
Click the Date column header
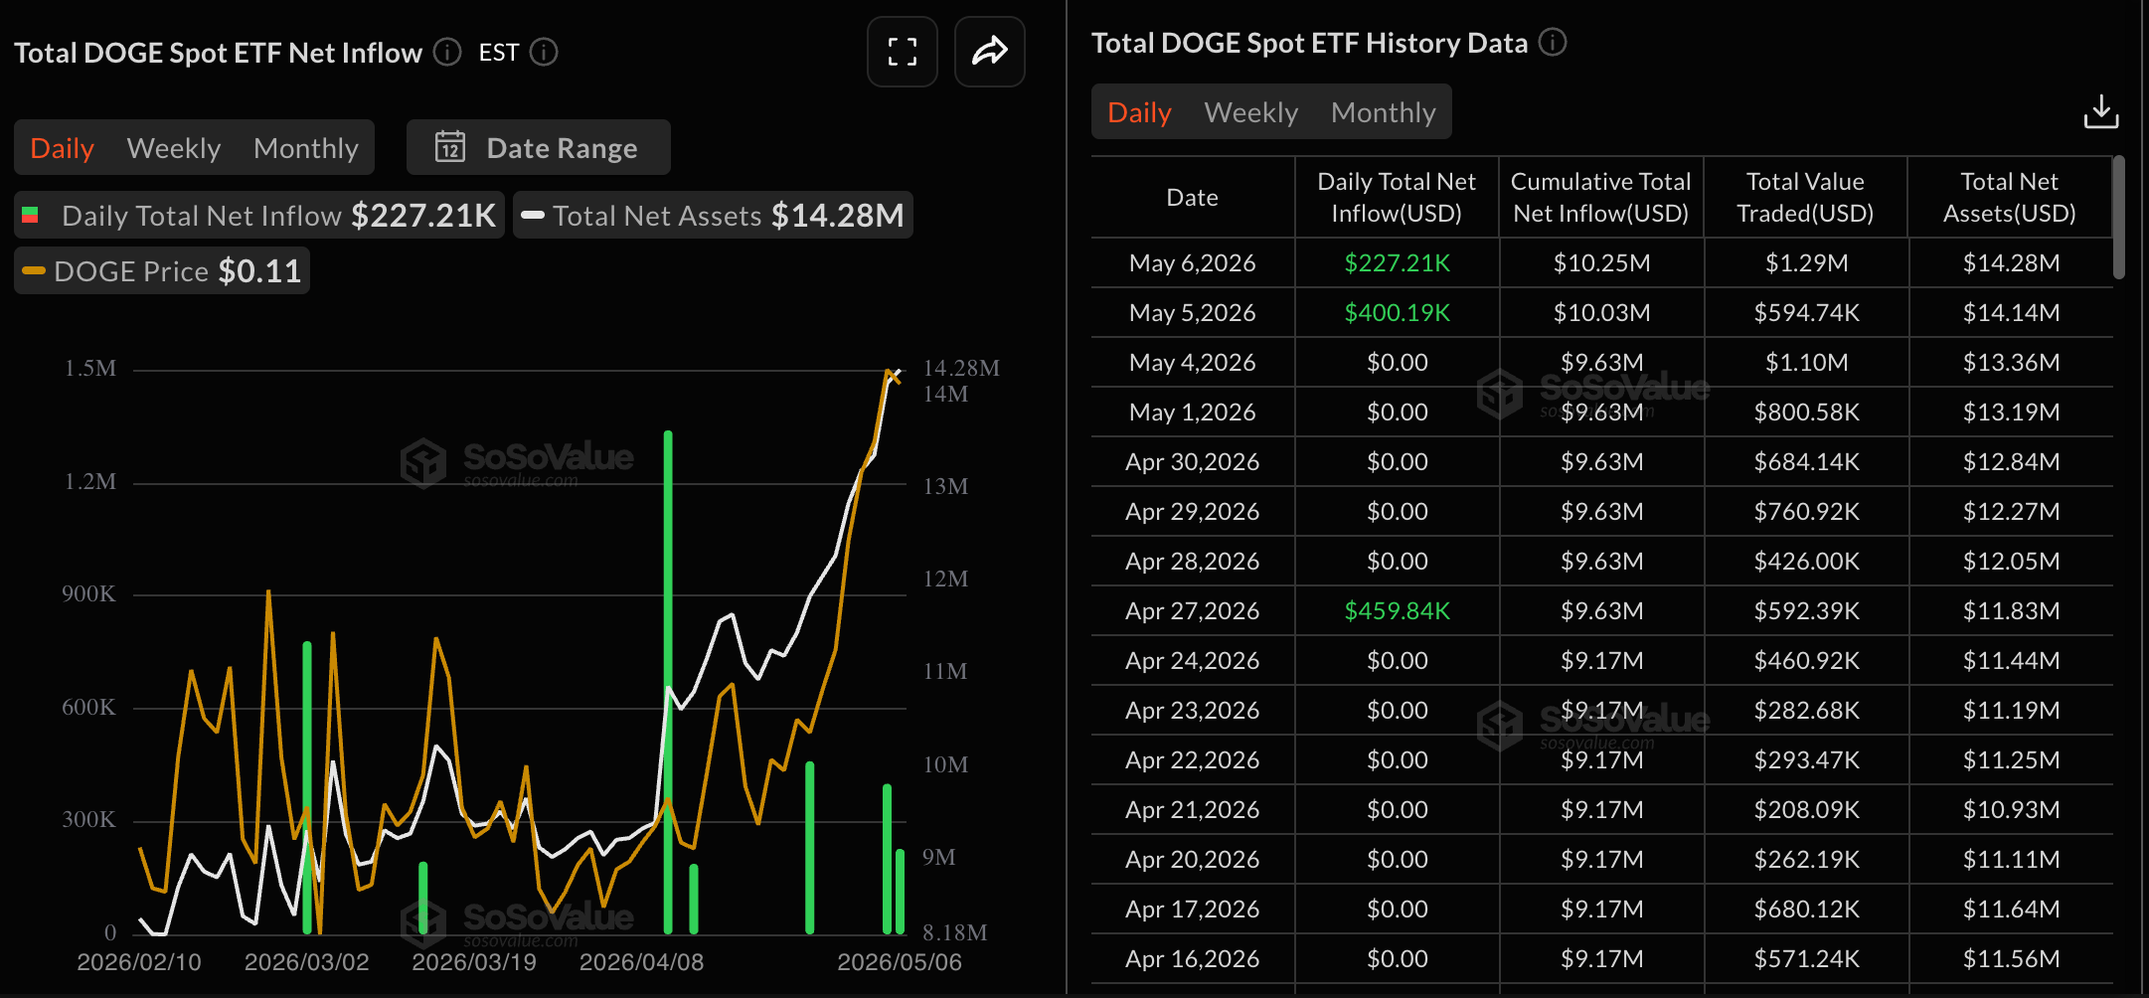(1192, 198)
